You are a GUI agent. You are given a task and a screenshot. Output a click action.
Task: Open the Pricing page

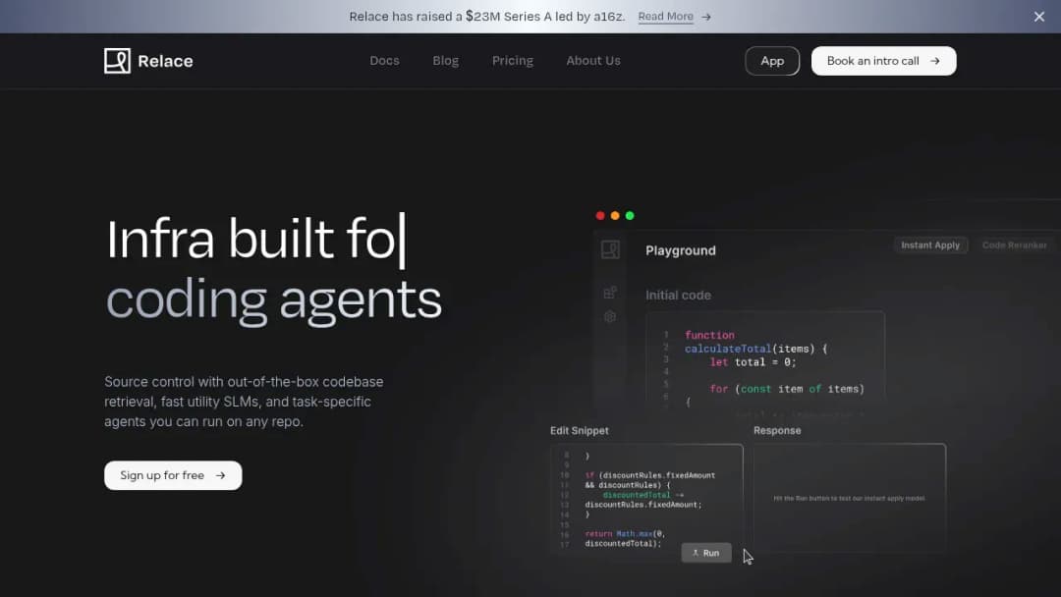[513, 61]
